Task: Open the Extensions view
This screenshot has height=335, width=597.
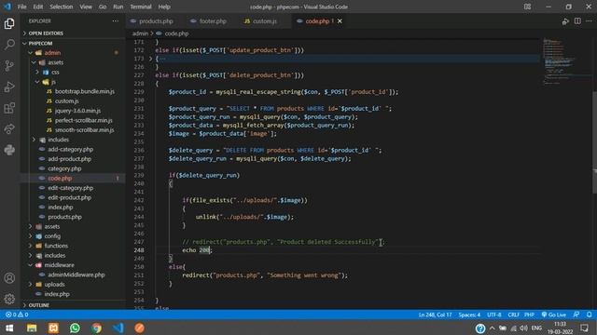Action: click(9, 108)
